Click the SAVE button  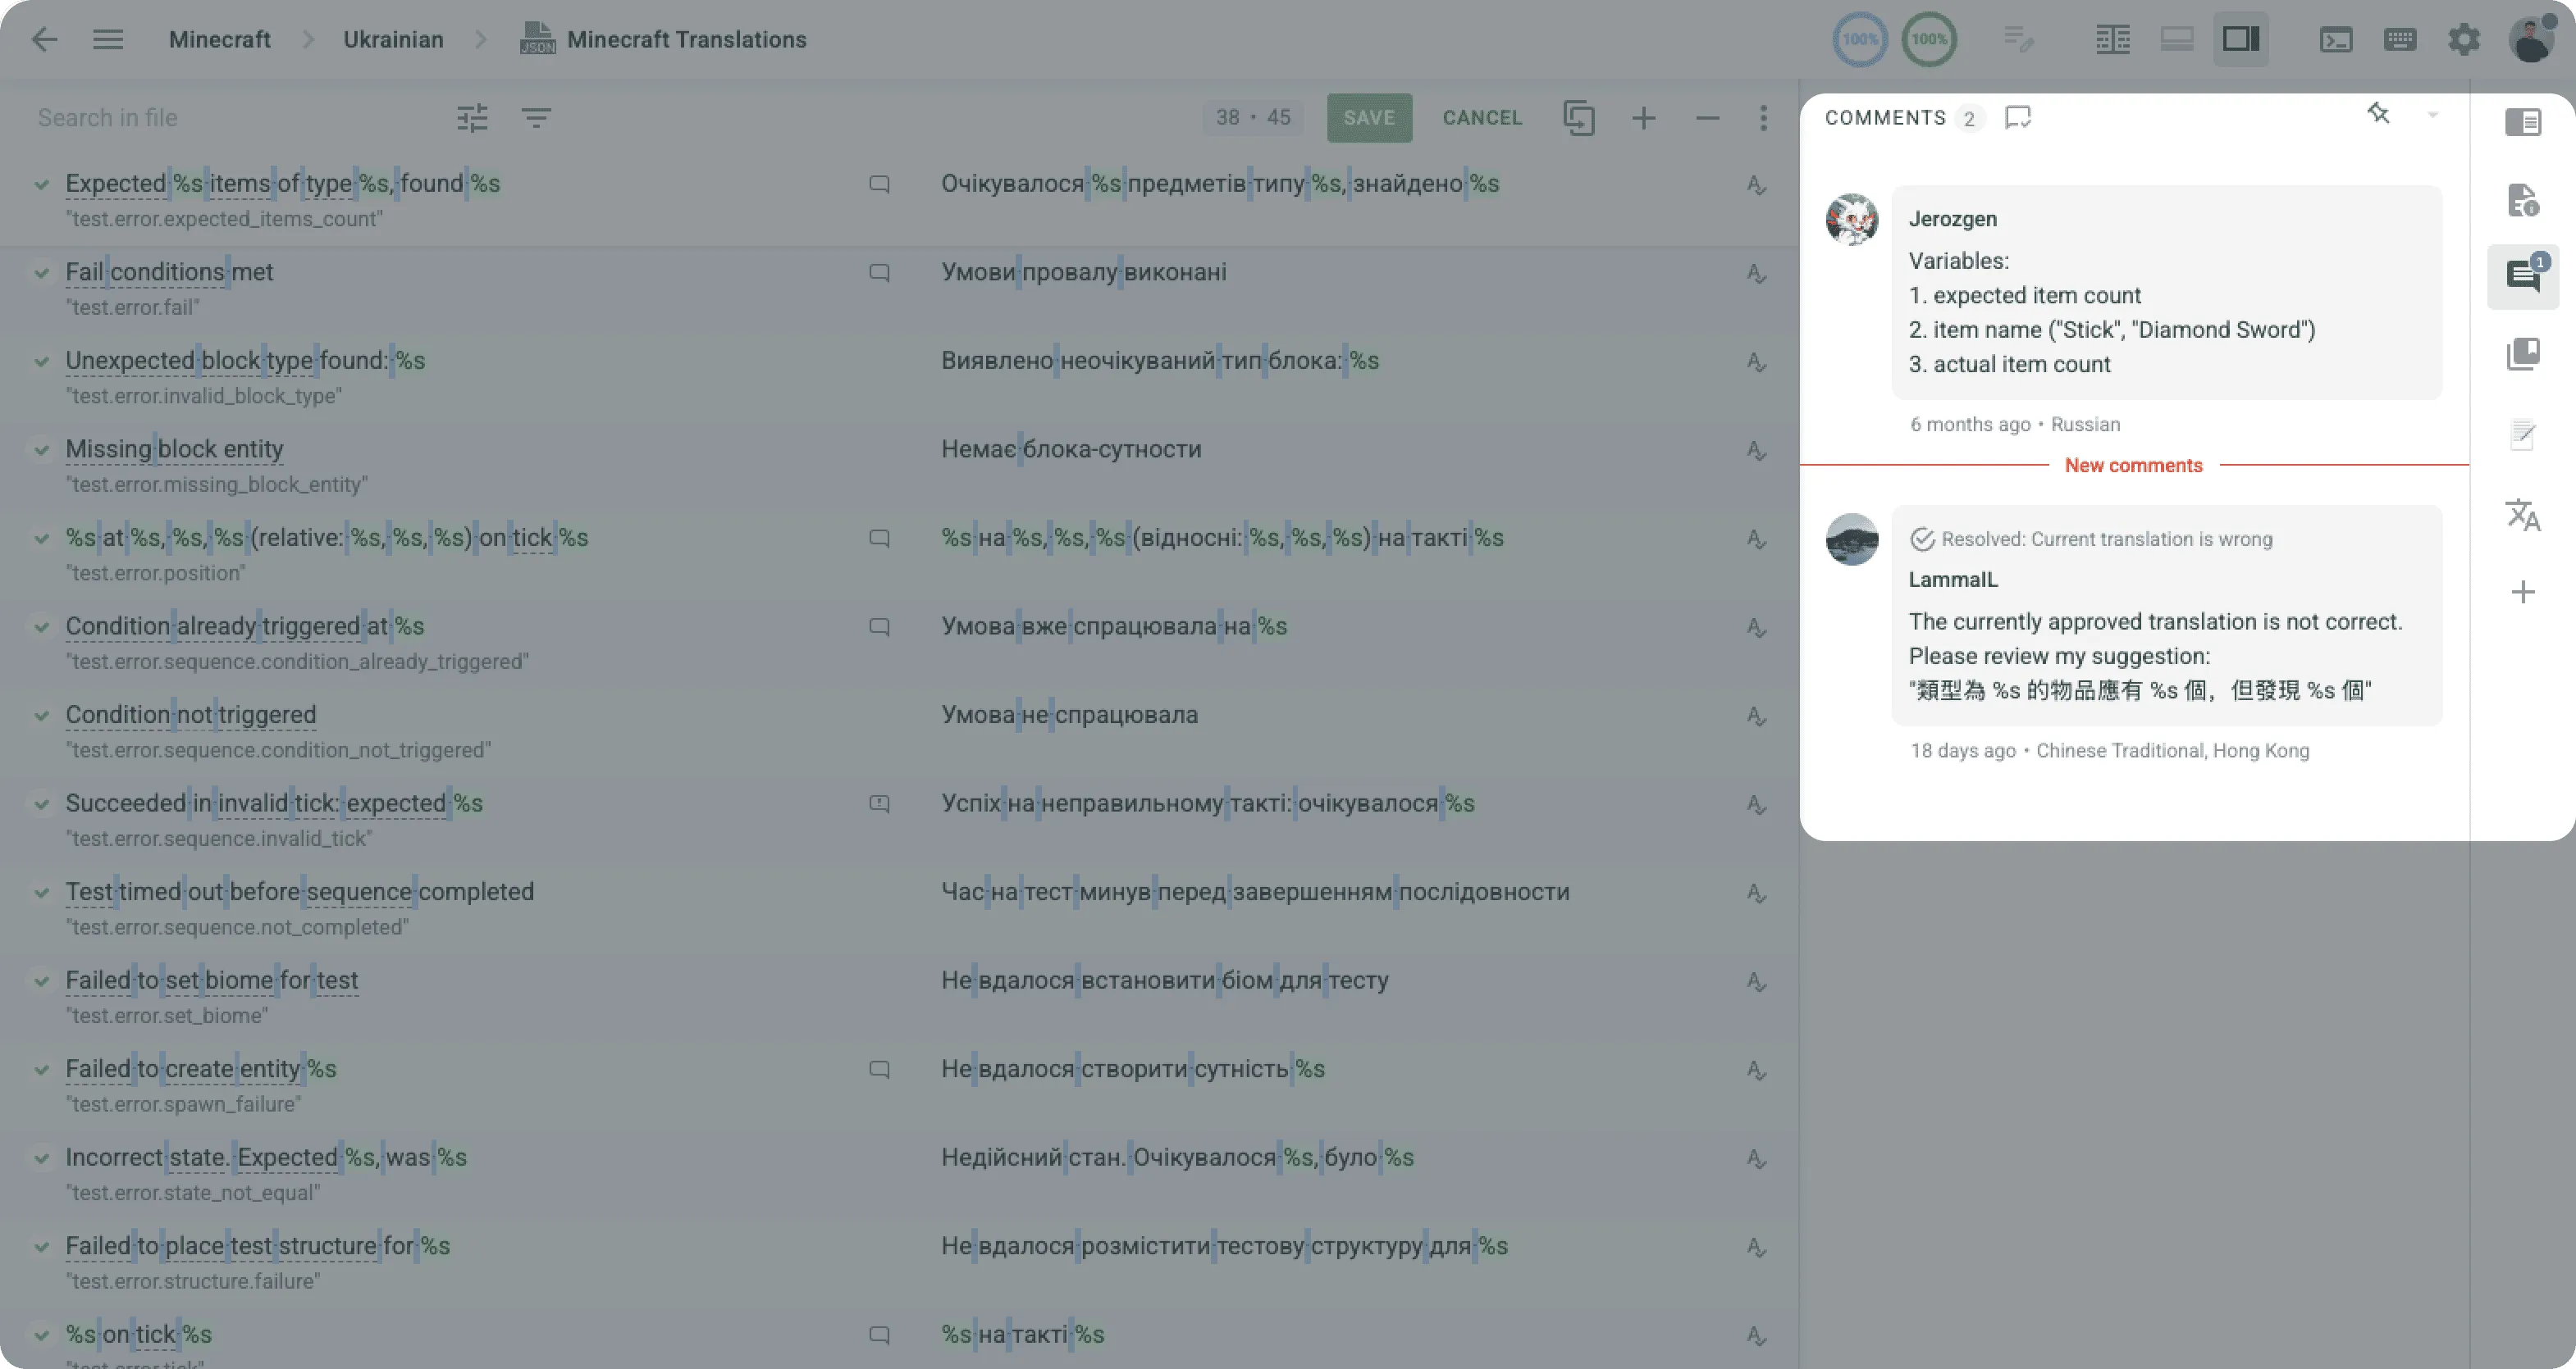click(x=1369, y=118)
